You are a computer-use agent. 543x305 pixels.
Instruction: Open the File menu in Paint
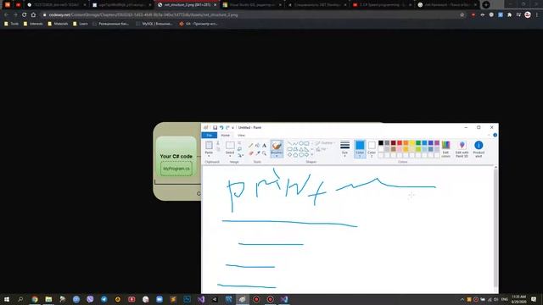tap(210, 136)
